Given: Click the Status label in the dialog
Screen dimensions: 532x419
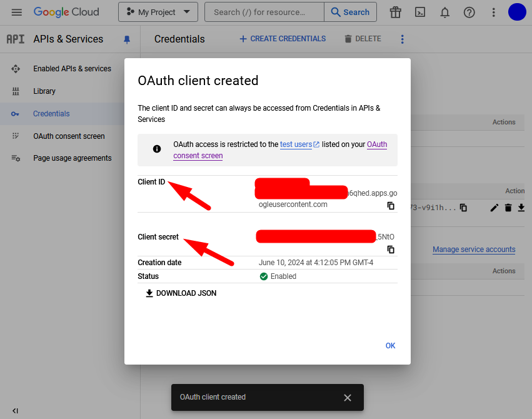Looking at the screenshot, I should [148, 276].
